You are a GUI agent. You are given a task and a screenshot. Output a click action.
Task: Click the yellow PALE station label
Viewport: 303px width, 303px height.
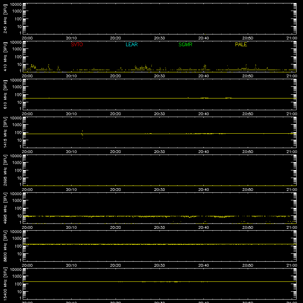[x=241, y=44]
